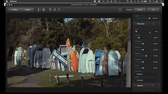168x94 pixels.
Task: Edit the Impact value 100.00
Action: click(155, 18)
